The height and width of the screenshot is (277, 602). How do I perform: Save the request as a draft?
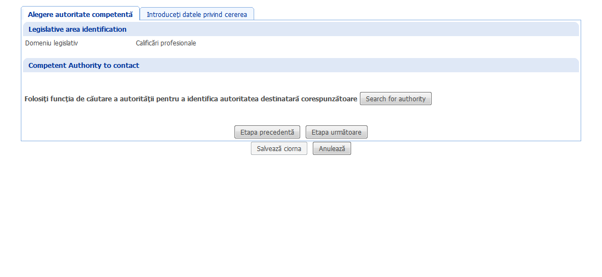[279, 149]
